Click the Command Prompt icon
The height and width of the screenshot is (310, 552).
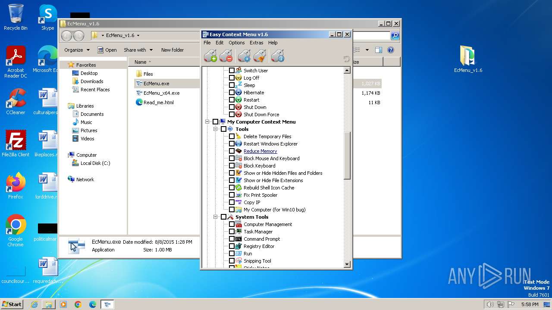[x=238, y=239]
